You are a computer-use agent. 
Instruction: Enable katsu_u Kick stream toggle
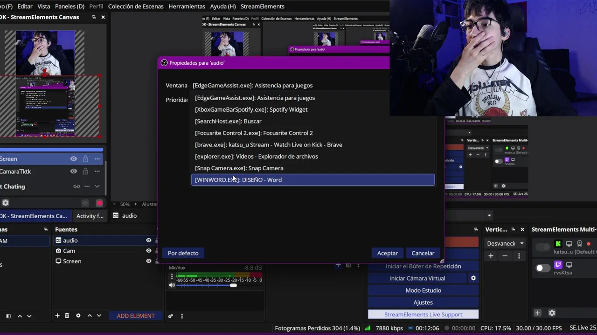coord(543,247)
